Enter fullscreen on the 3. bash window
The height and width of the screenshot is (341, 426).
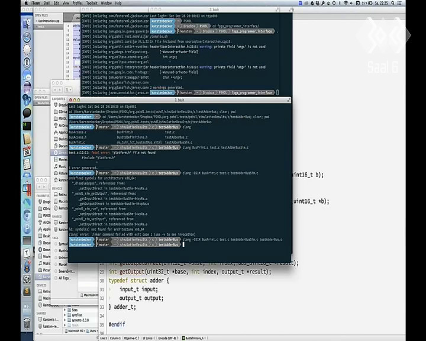[289, 100]
